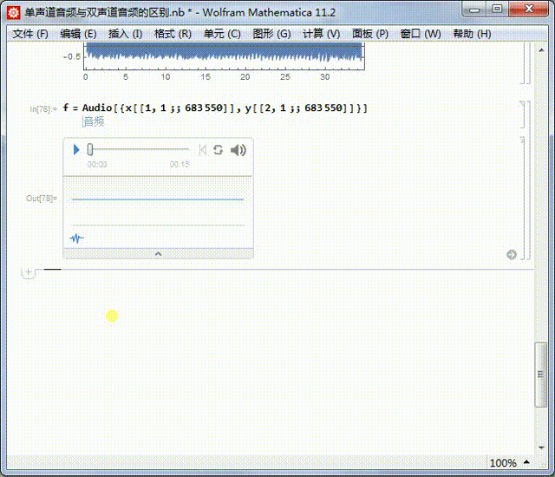Click the scrollbar down arrow

coord(541,448)
